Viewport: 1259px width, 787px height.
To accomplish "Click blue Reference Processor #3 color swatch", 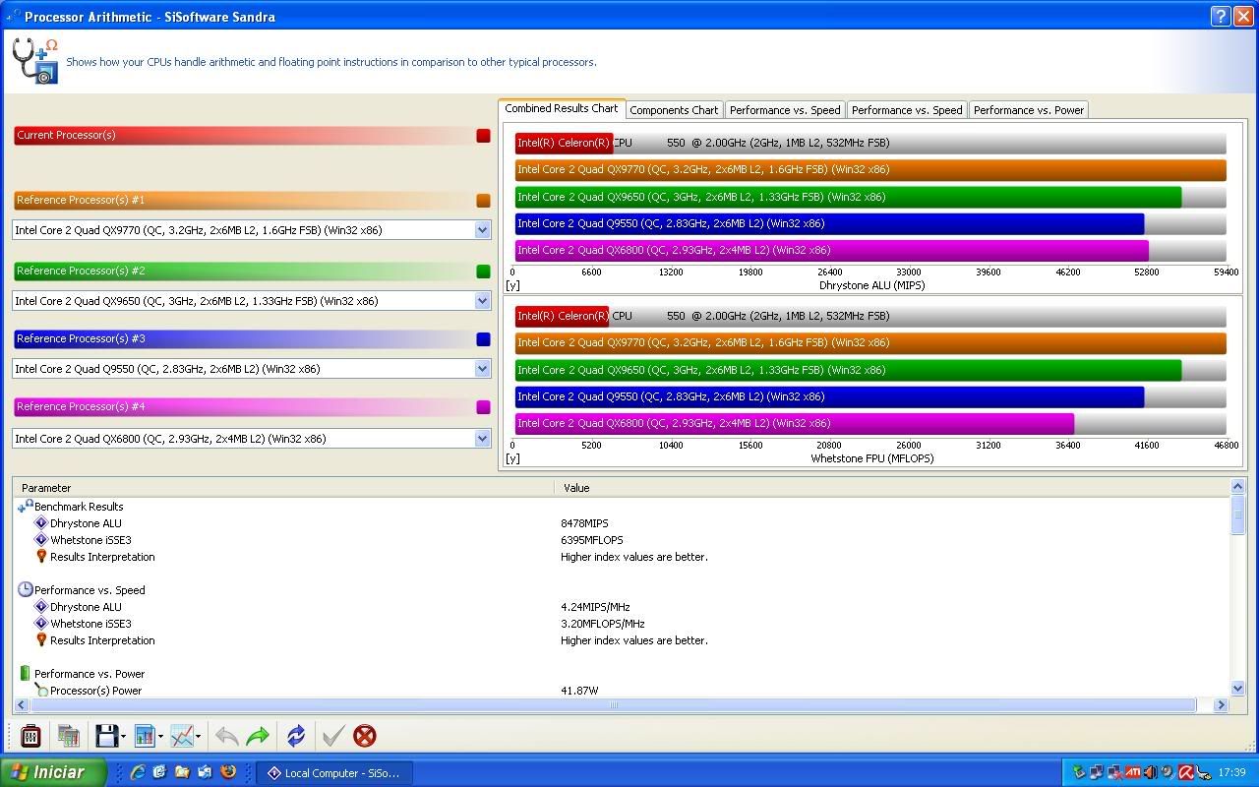I will tap(483, 339).
